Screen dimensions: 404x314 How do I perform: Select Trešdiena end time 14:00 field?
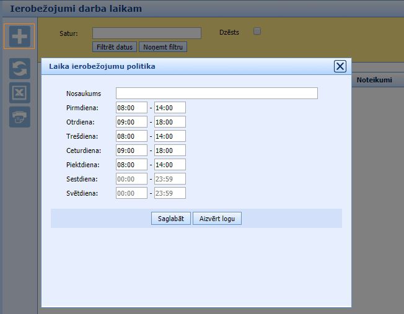pyautogui.click(x=170, y=136)
